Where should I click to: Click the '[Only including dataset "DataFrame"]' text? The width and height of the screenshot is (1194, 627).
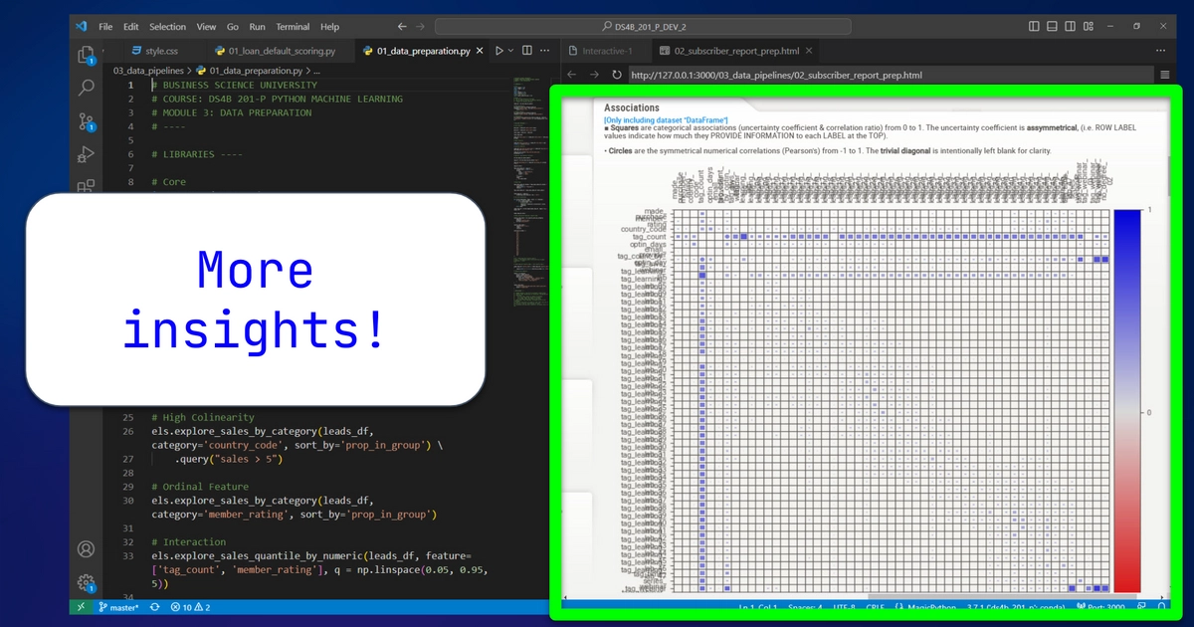tap(666, 120)
